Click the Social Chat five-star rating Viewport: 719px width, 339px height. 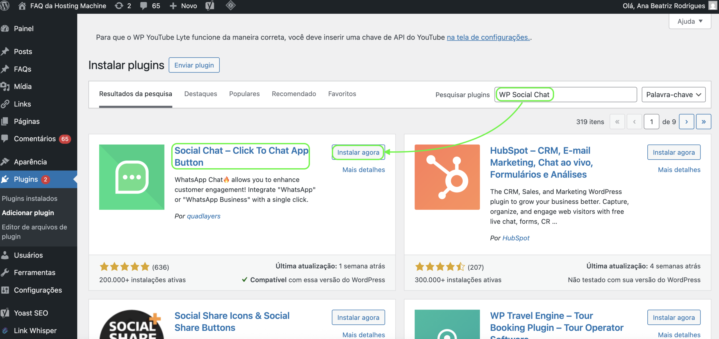pos(124,266)
